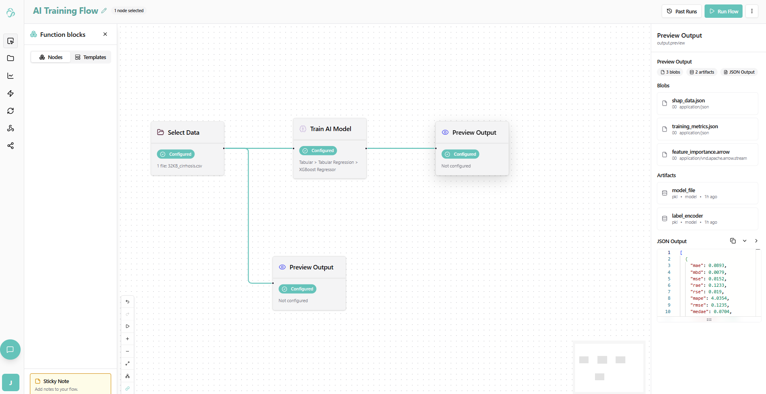766x394 pixels.
Task: Click the share icon in left sidebar
Action: coord(11,146)
